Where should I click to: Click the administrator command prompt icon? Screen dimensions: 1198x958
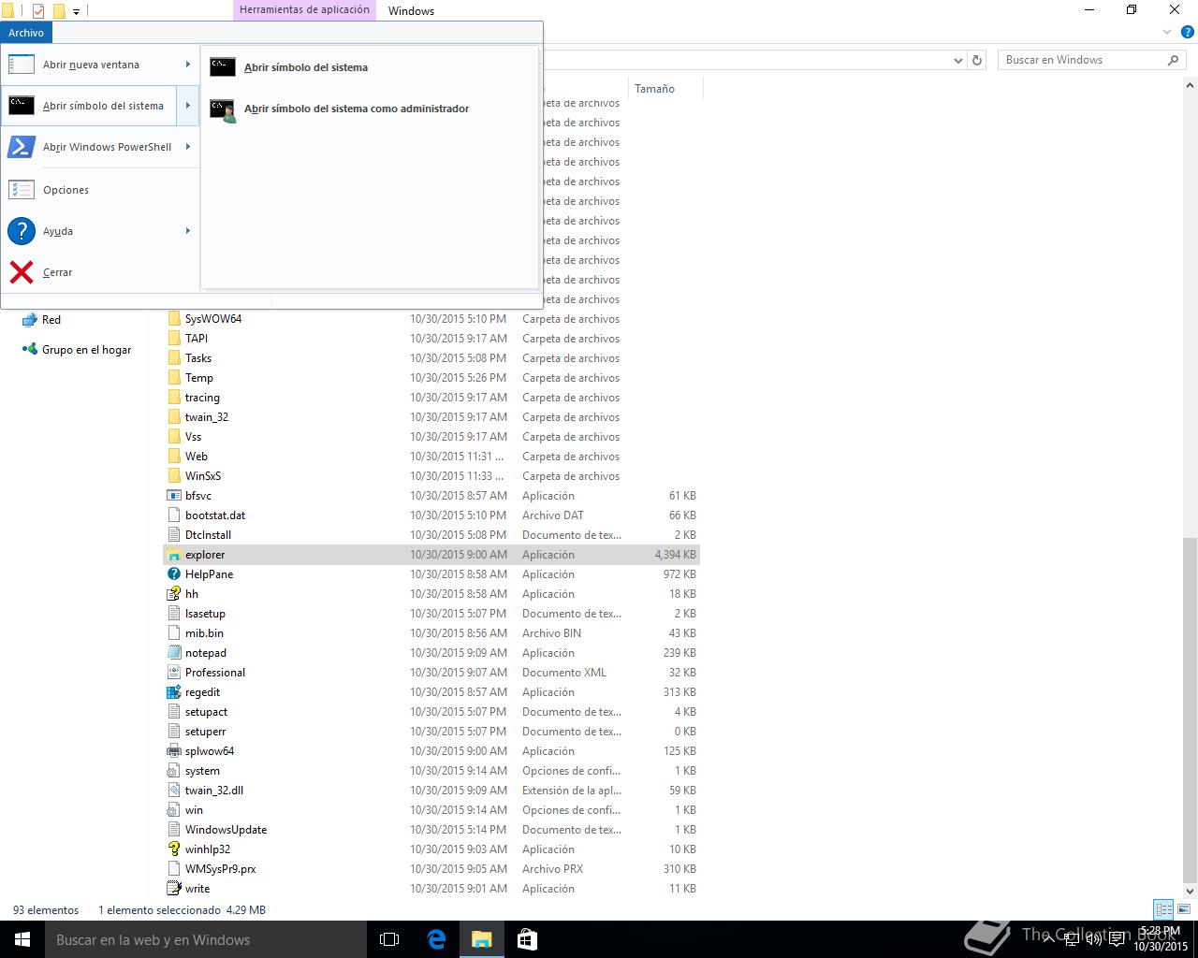[223, 110]
